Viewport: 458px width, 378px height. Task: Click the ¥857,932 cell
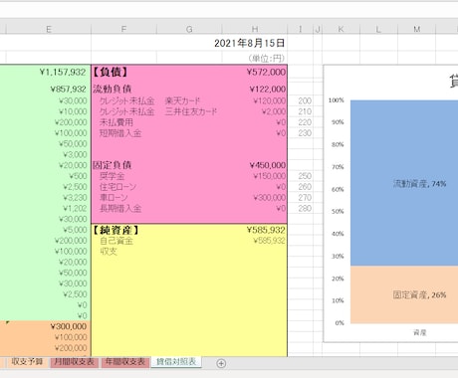pyautogui.click(x=69, y=89)
